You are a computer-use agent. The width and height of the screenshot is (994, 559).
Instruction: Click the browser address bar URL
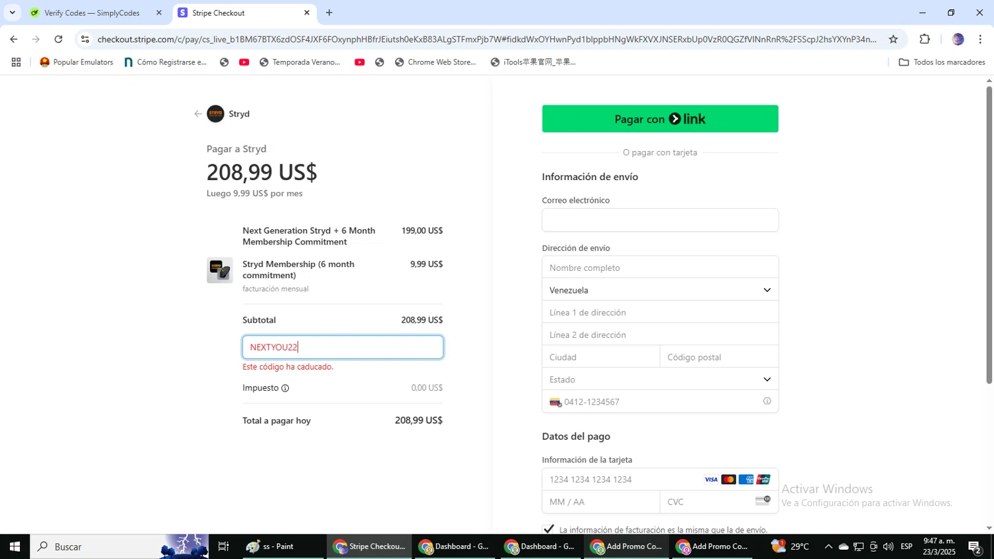[487, 39]
